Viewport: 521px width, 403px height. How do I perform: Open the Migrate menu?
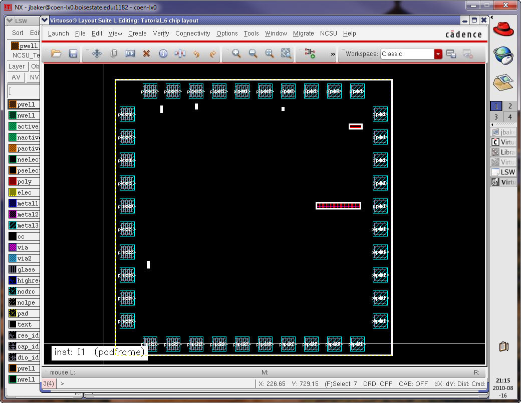[304, 33]
